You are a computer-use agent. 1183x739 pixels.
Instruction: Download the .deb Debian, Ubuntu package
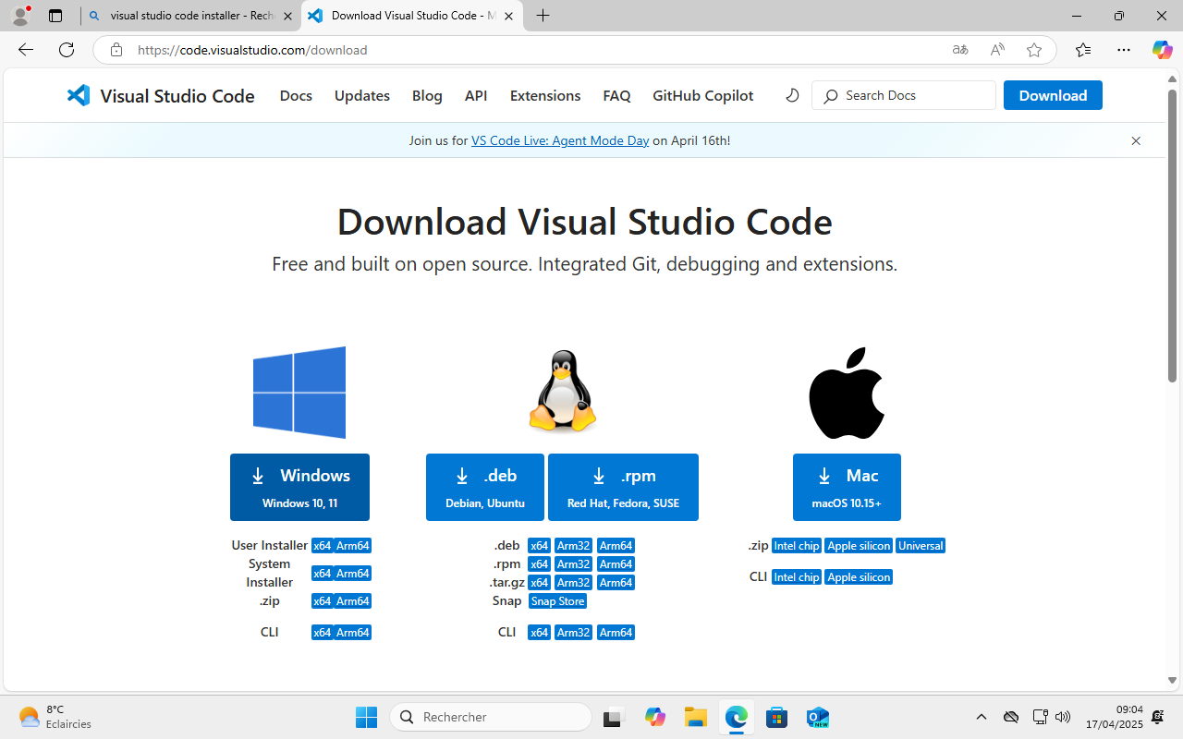(485, 487)
